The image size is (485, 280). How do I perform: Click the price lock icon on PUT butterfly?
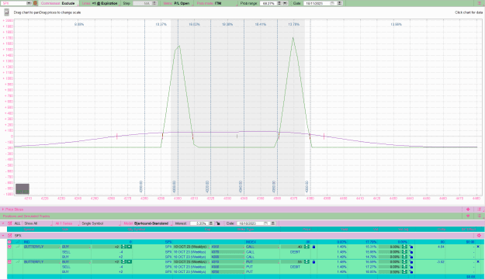coord(314,261)
